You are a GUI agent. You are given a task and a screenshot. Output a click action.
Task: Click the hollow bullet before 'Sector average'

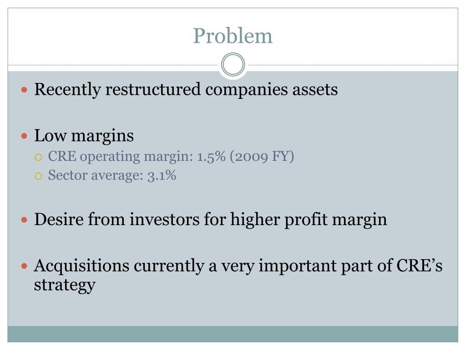39,176
